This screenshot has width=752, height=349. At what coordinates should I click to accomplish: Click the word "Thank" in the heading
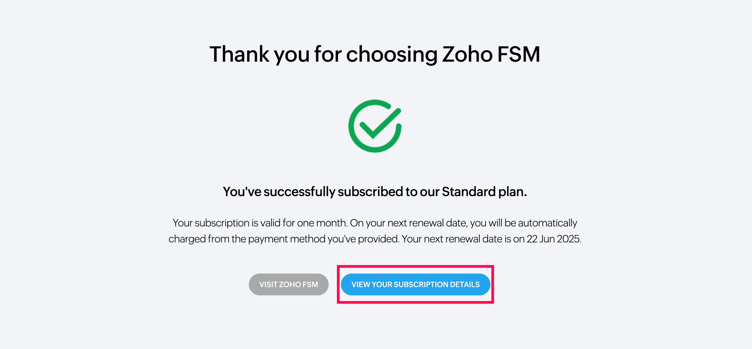[x=239, y=54]
